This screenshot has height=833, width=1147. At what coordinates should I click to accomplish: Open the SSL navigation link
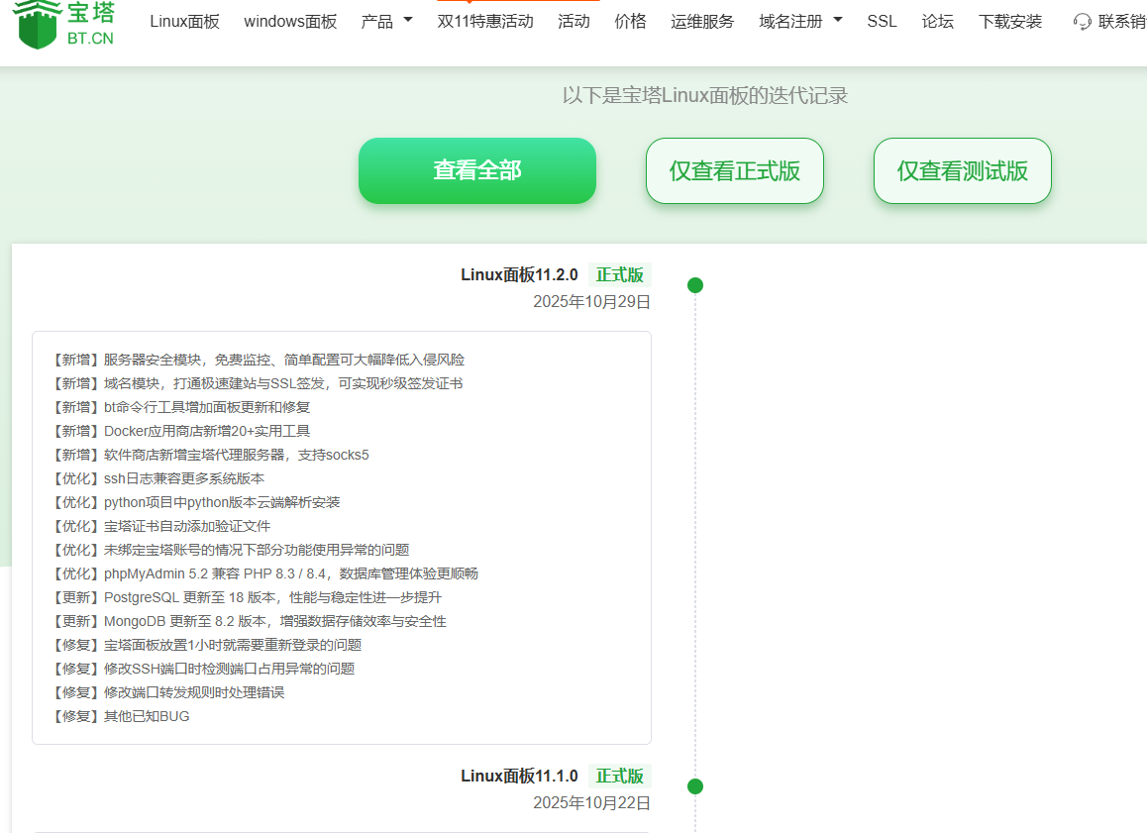[882, 21]
